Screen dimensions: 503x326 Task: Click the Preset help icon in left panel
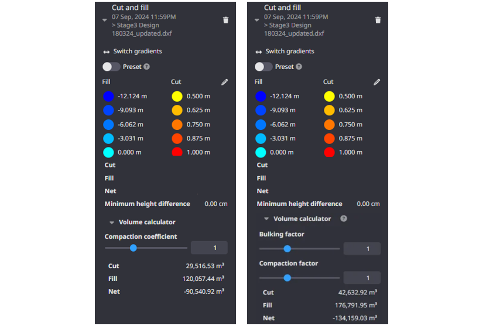[x=146, y=67]
